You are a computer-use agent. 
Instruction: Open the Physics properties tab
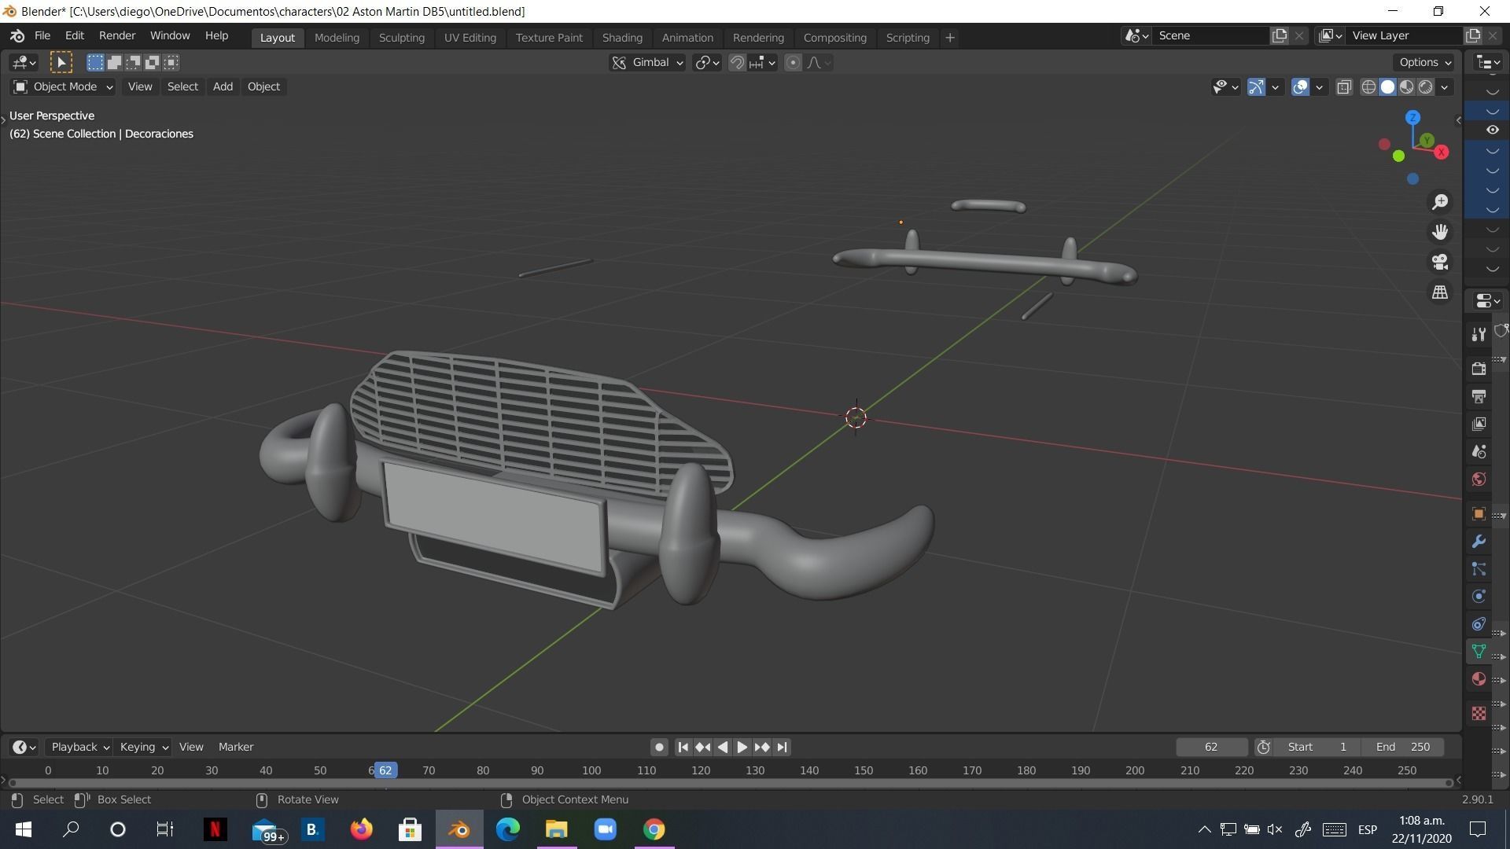pos(1479,597)
